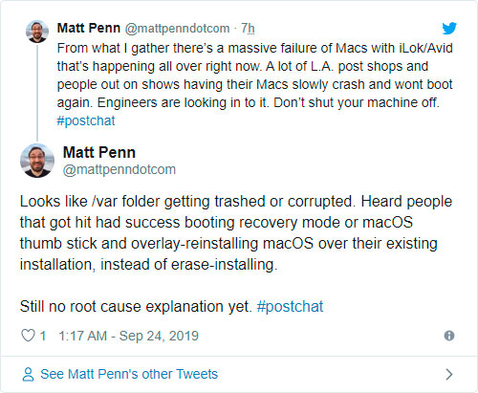478x393 pixels.
Task: Open the large Matt Penn profile photo
Action: point(37,161)
